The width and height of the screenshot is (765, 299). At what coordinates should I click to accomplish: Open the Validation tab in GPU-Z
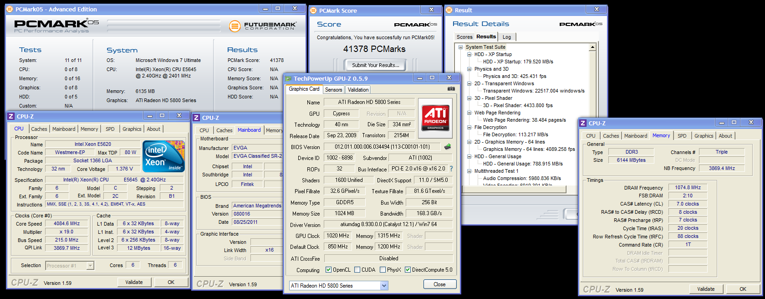pos(358,90)
